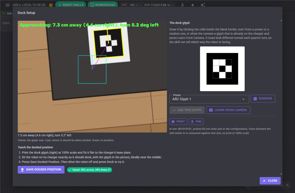Viewport: 295px width, 193px height.
Task: Click the "Teach the docked position" heading
Action: [35, 147]
